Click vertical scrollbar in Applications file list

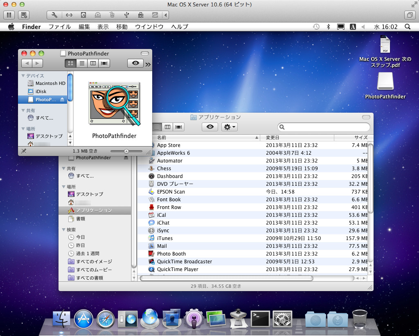370,178
